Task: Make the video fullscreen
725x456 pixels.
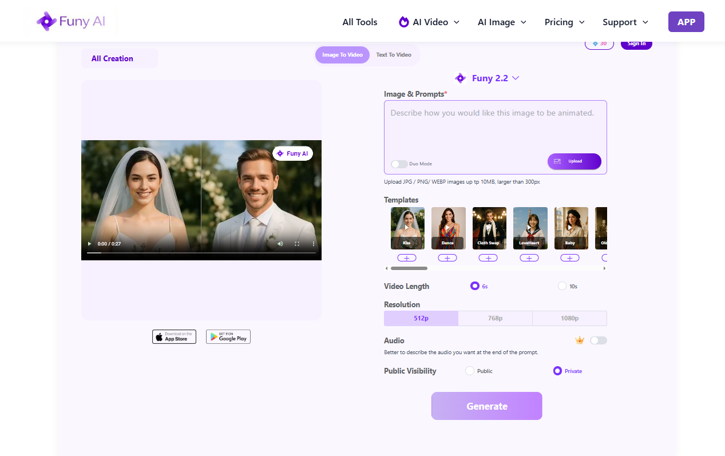Action: pyautogui.click(x=296, y=243)
